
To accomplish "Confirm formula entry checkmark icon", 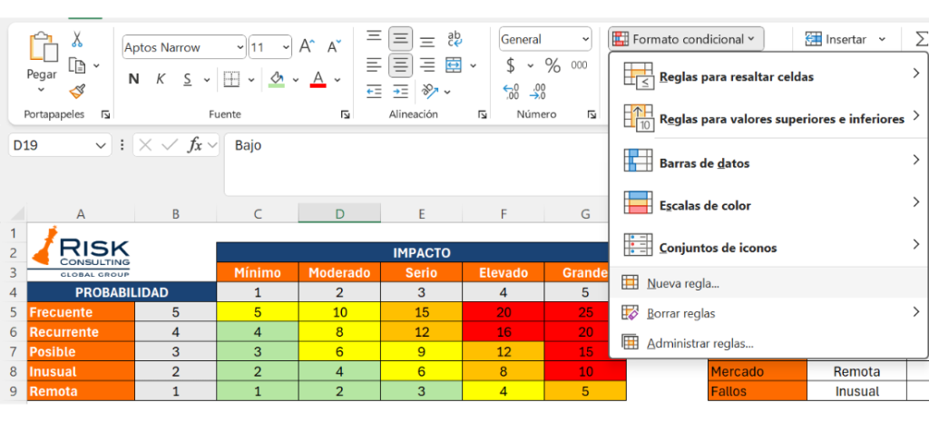I will coord(170,145).
